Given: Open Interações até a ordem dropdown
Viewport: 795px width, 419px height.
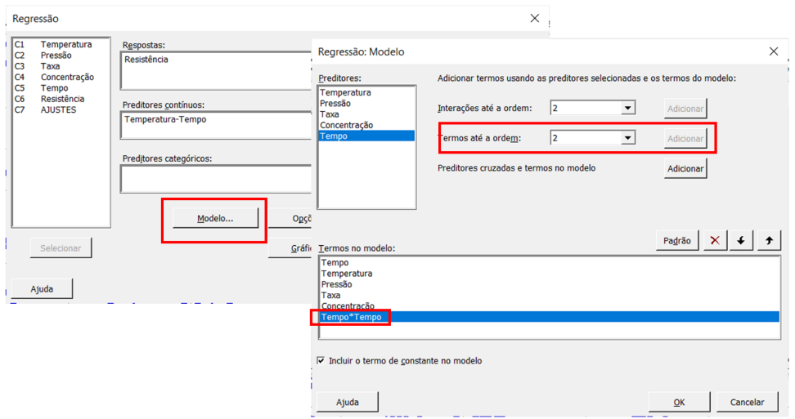Looking at the screenshot, I should [x=627, y=108].
